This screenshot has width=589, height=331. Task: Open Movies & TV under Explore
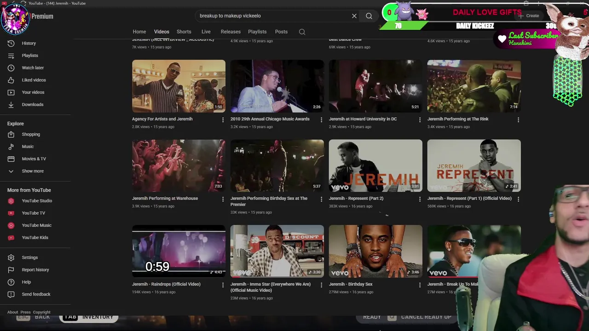34,159
